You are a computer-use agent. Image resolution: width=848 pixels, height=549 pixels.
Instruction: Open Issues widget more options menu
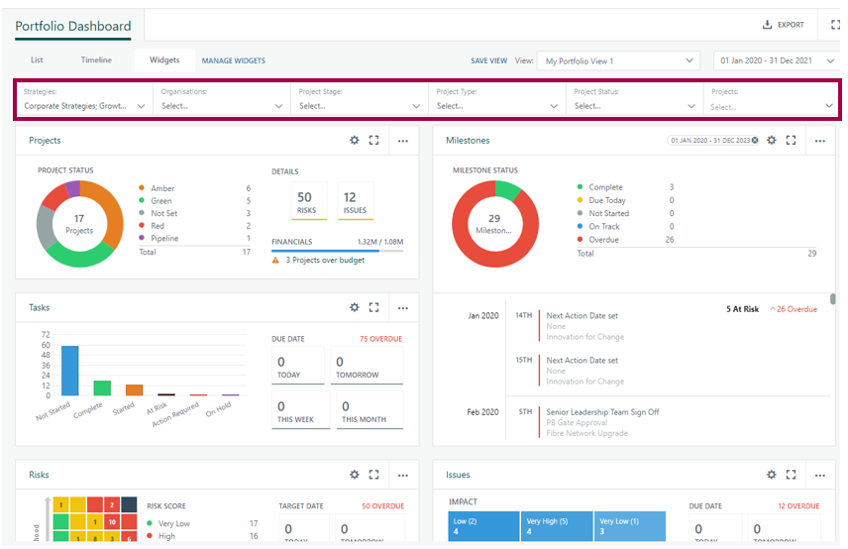pyautogui.click(x=820, y=475)
